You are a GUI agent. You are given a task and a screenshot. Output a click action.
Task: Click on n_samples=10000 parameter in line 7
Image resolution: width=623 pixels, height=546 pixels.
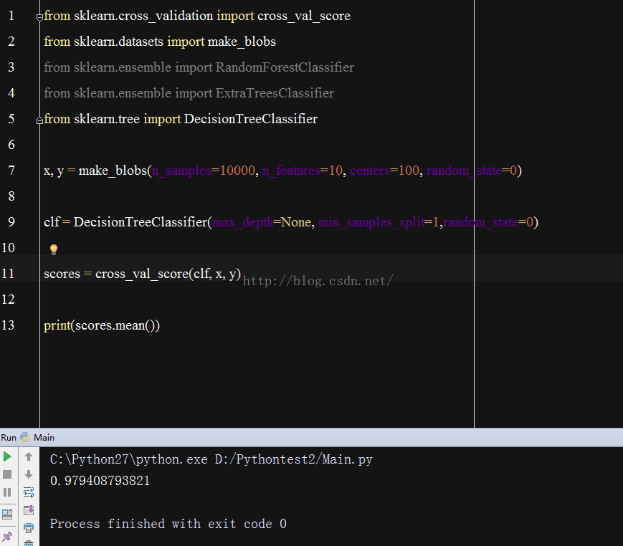pos(204,171)
